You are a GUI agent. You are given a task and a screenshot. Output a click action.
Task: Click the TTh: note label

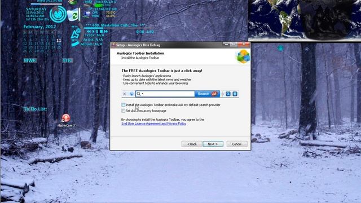point(68,60)
